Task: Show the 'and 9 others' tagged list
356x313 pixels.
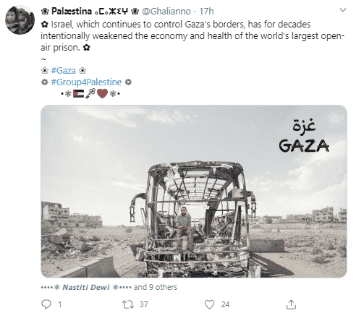Action: [x=156, y=287]
